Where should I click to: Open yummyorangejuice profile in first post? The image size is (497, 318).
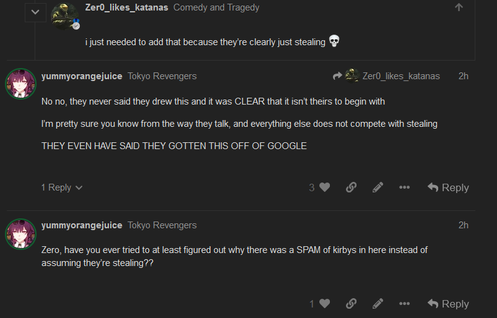click(x=82, y=76)
